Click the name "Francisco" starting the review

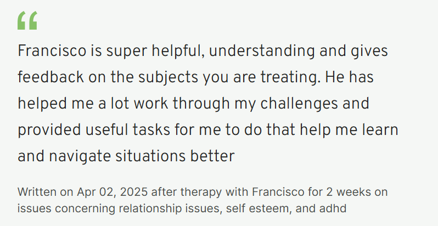52,51
